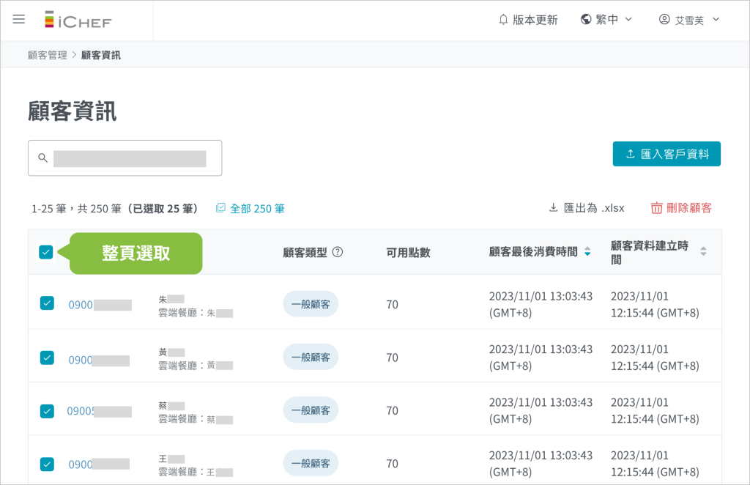Click the search magnifier icon
750x485 pixels.
(42, 158)
